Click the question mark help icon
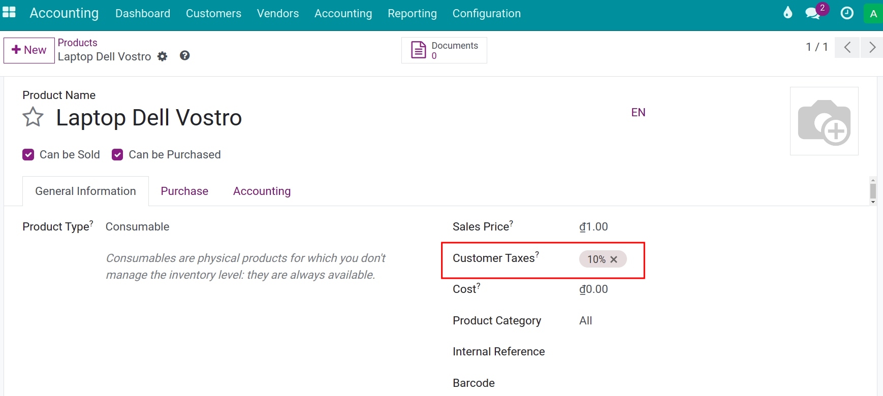Image resolution: width=883 pixels, height=396 pixels. pyautogui.click(x=185, y=56)
